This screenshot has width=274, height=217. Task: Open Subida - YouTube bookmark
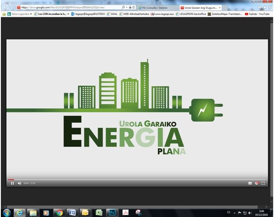257,14
